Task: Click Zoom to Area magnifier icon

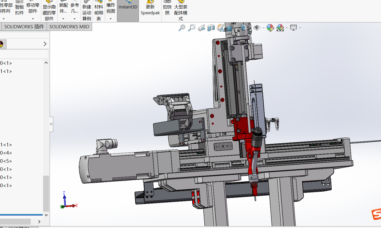Action: point(192,28)
